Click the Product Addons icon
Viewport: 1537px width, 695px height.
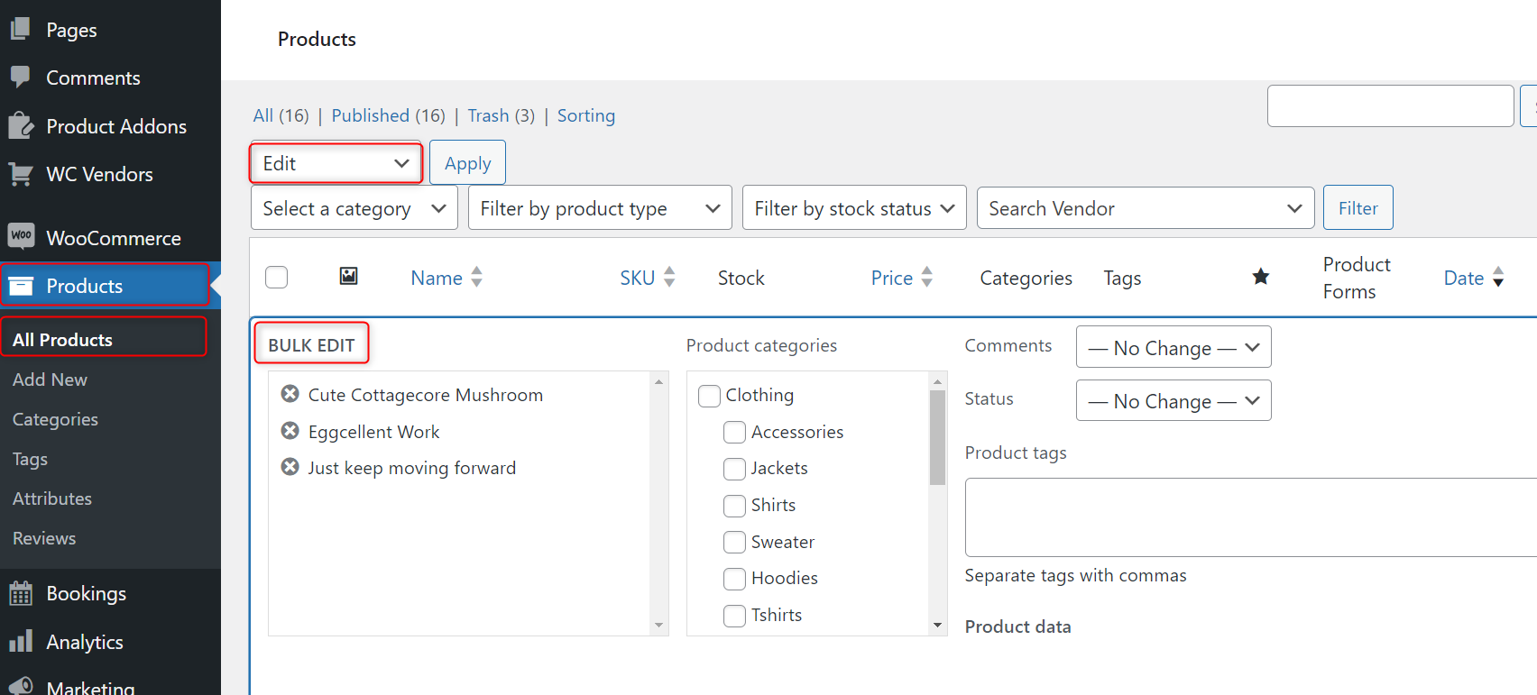click(21, 126)
